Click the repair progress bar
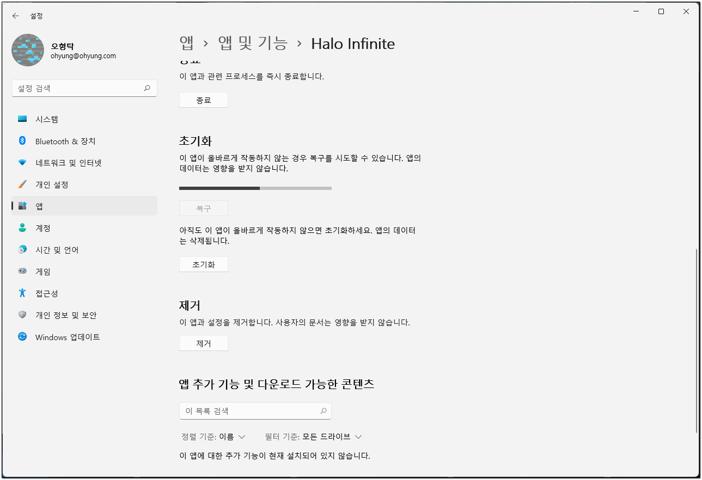The height and width of the screenshot is (480, 702). coord(255,188)
